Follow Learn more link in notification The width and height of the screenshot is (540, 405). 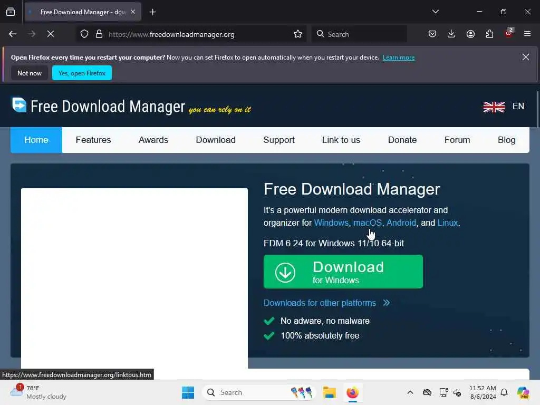[x=399, y=57]
